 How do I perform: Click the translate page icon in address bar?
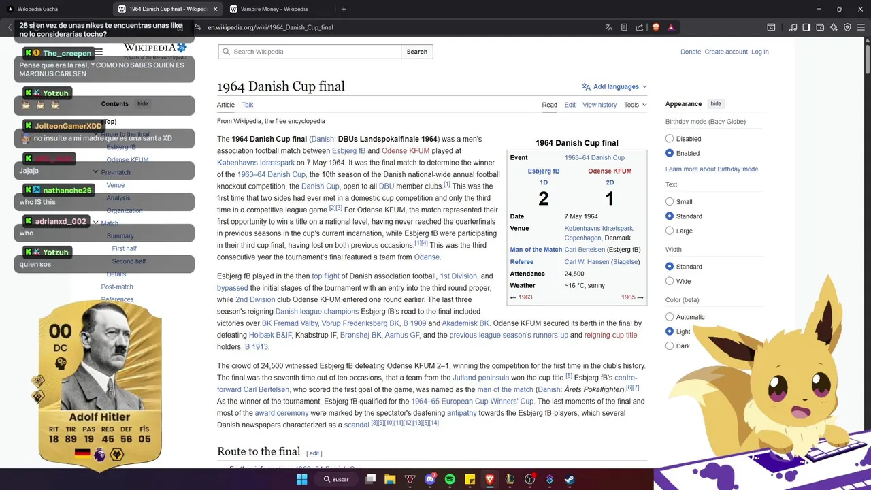(608, 27)
